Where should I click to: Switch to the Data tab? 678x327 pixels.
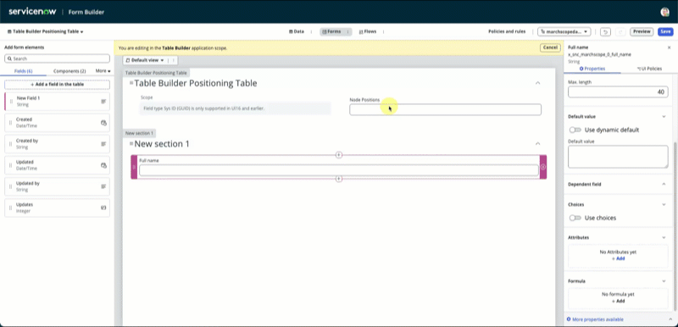point(296,31)
